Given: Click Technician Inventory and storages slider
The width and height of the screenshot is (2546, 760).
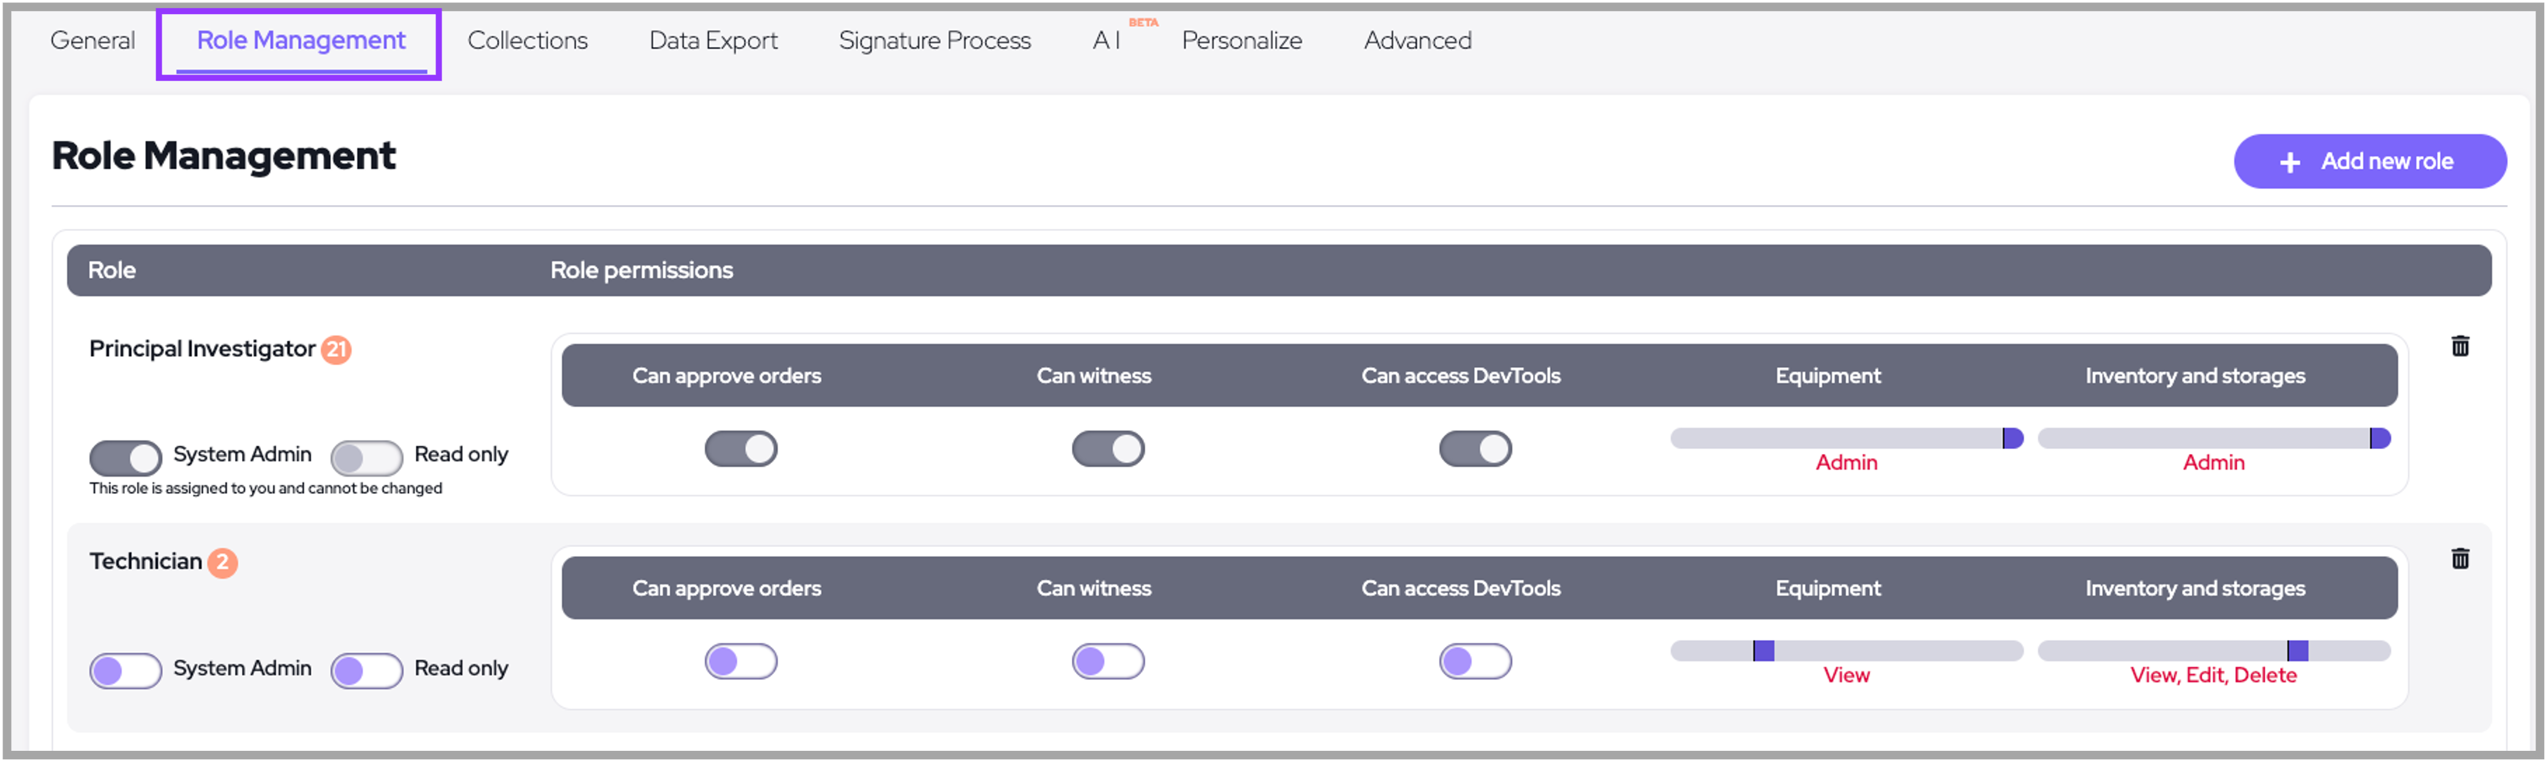Looking at the screenshot, I should point(2213,652).
